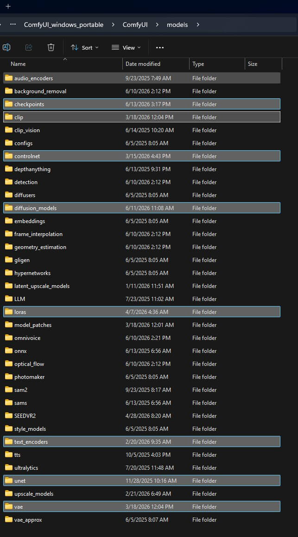Go to ComfyUI_windows_portable in breadcrumb
The image size is (298, 537).
click(63, 25)
